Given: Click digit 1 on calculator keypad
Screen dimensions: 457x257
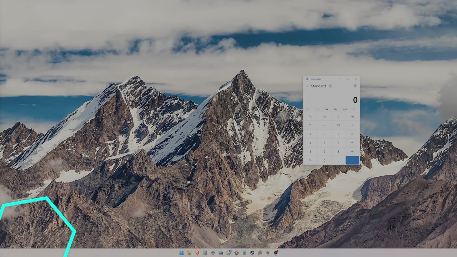Looking at the screenshot, I should (x=310, y=151).
